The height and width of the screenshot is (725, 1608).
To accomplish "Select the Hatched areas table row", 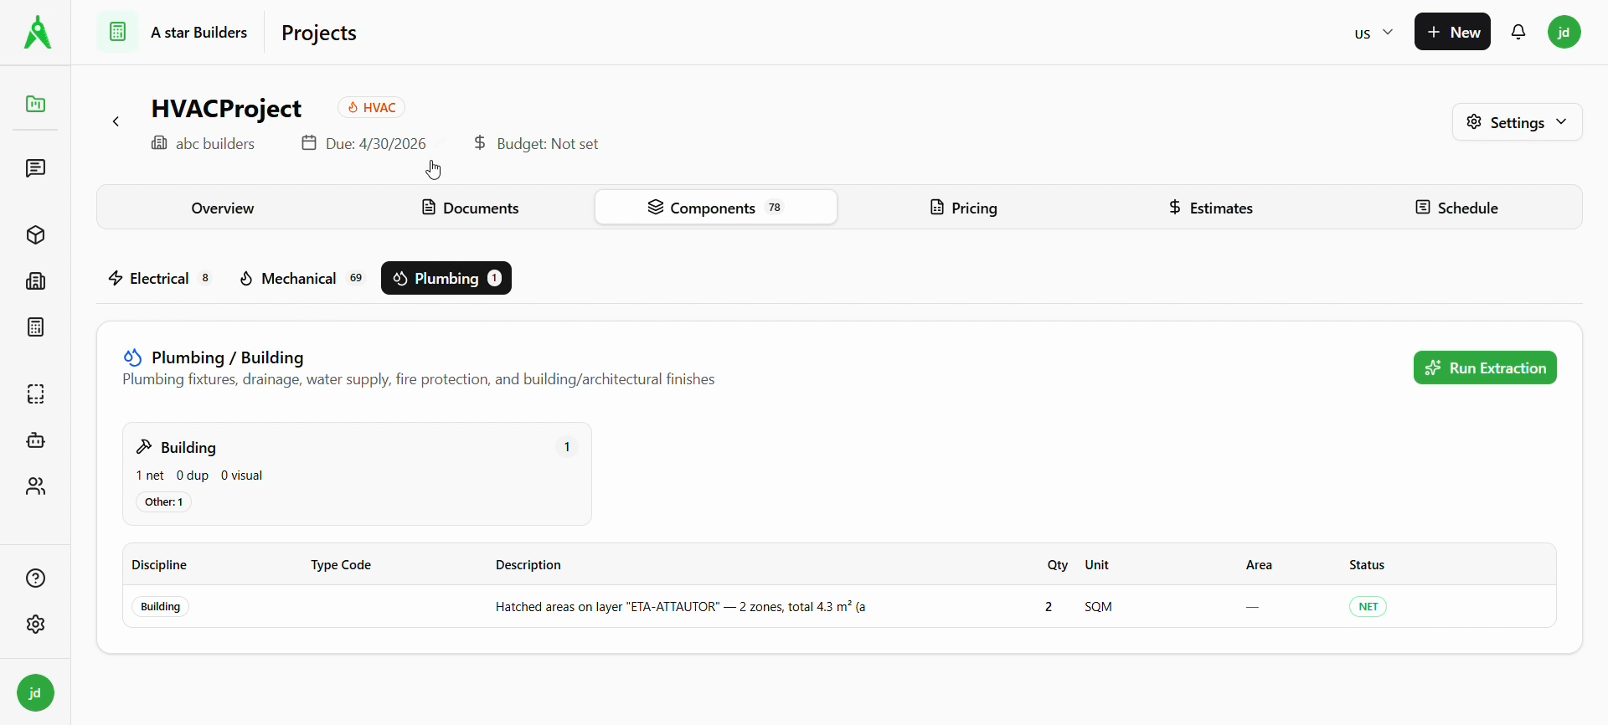I will (680, 607).
